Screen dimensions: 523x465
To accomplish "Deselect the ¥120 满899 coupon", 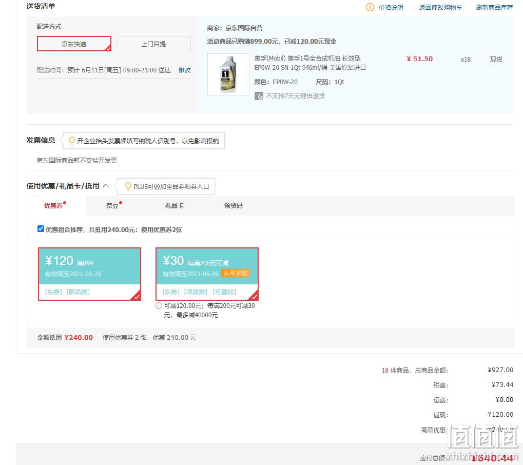I will point(89,274).
